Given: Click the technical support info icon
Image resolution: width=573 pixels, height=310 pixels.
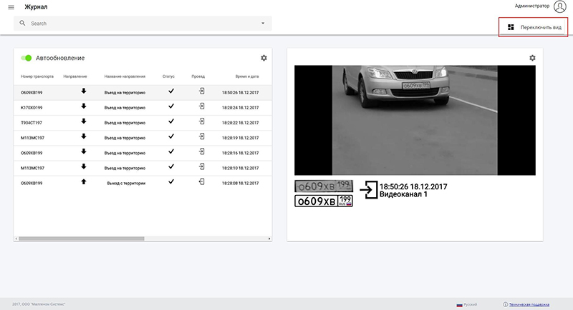Looking at the screenshot, I should click(x=506, y=304).
